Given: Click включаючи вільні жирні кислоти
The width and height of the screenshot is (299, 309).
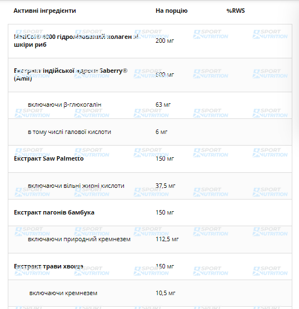Looking at the screenshot, I should (x=76, y=186).
